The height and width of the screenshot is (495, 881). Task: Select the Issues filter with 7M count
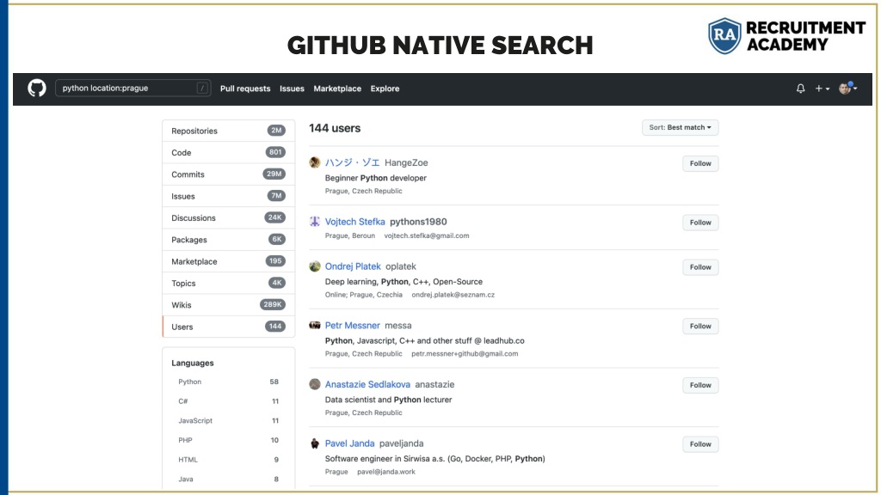coord(229,197)
